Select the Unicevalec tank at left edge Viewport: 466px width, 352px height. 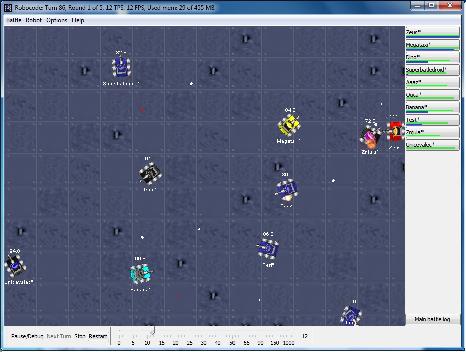pos(14,265)
